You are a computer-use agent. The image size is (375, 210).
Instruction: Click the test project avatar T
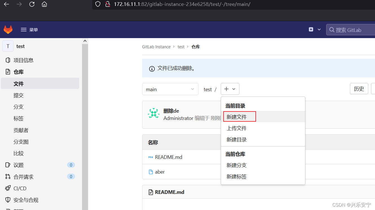pos(8,46)
